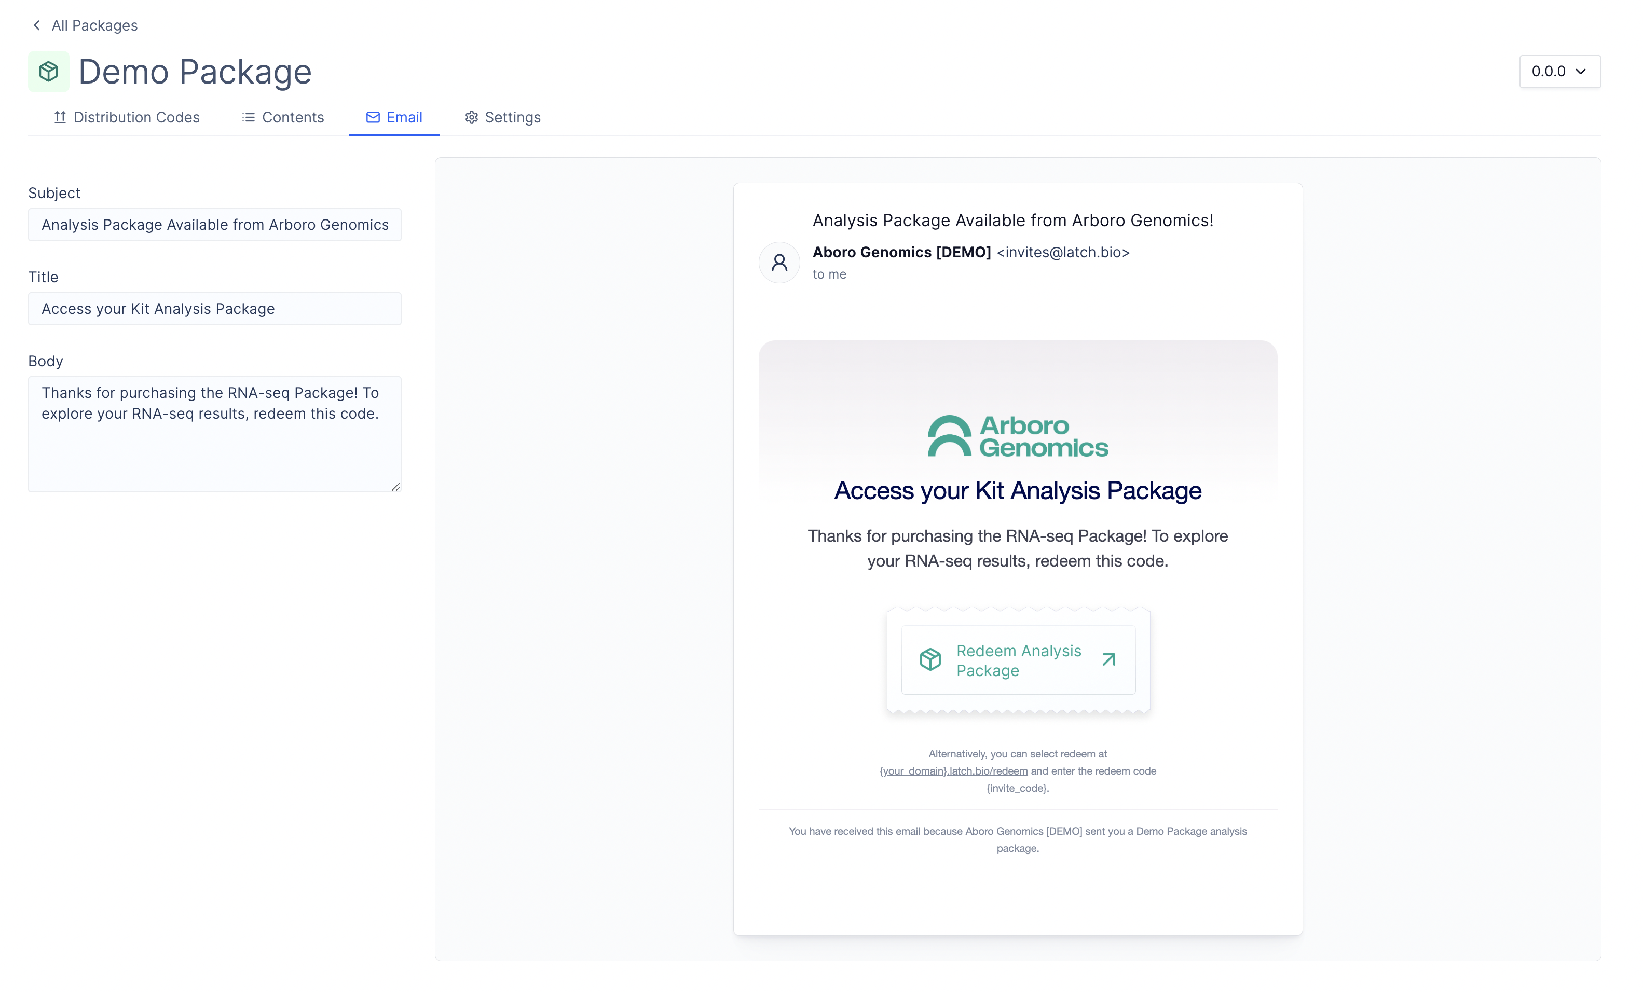Click the 'to me' recipient text
Viewport: 1643px width, 992px height.
click(x=829, y=274)
